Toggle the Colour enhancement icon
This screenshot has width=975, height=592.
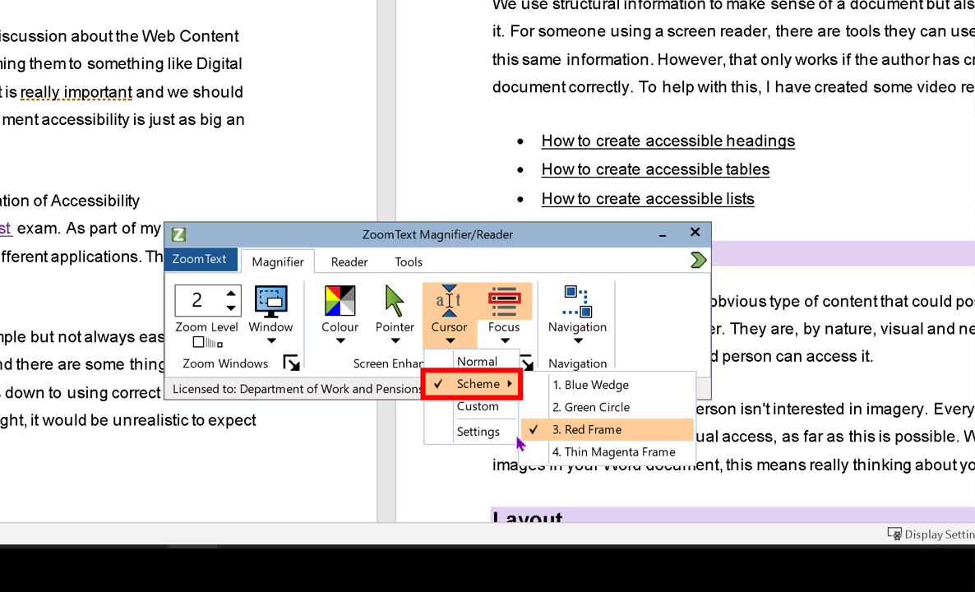[x=340, y=301]
